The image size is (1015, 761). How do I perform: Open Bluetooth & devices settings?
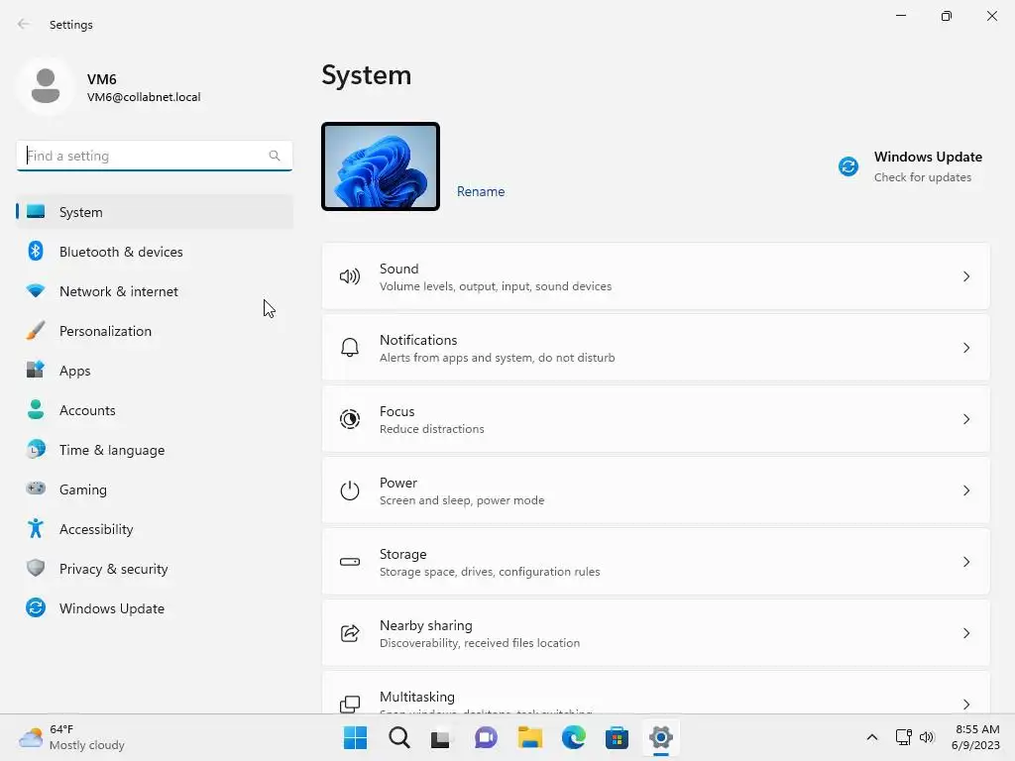point(154,252)
